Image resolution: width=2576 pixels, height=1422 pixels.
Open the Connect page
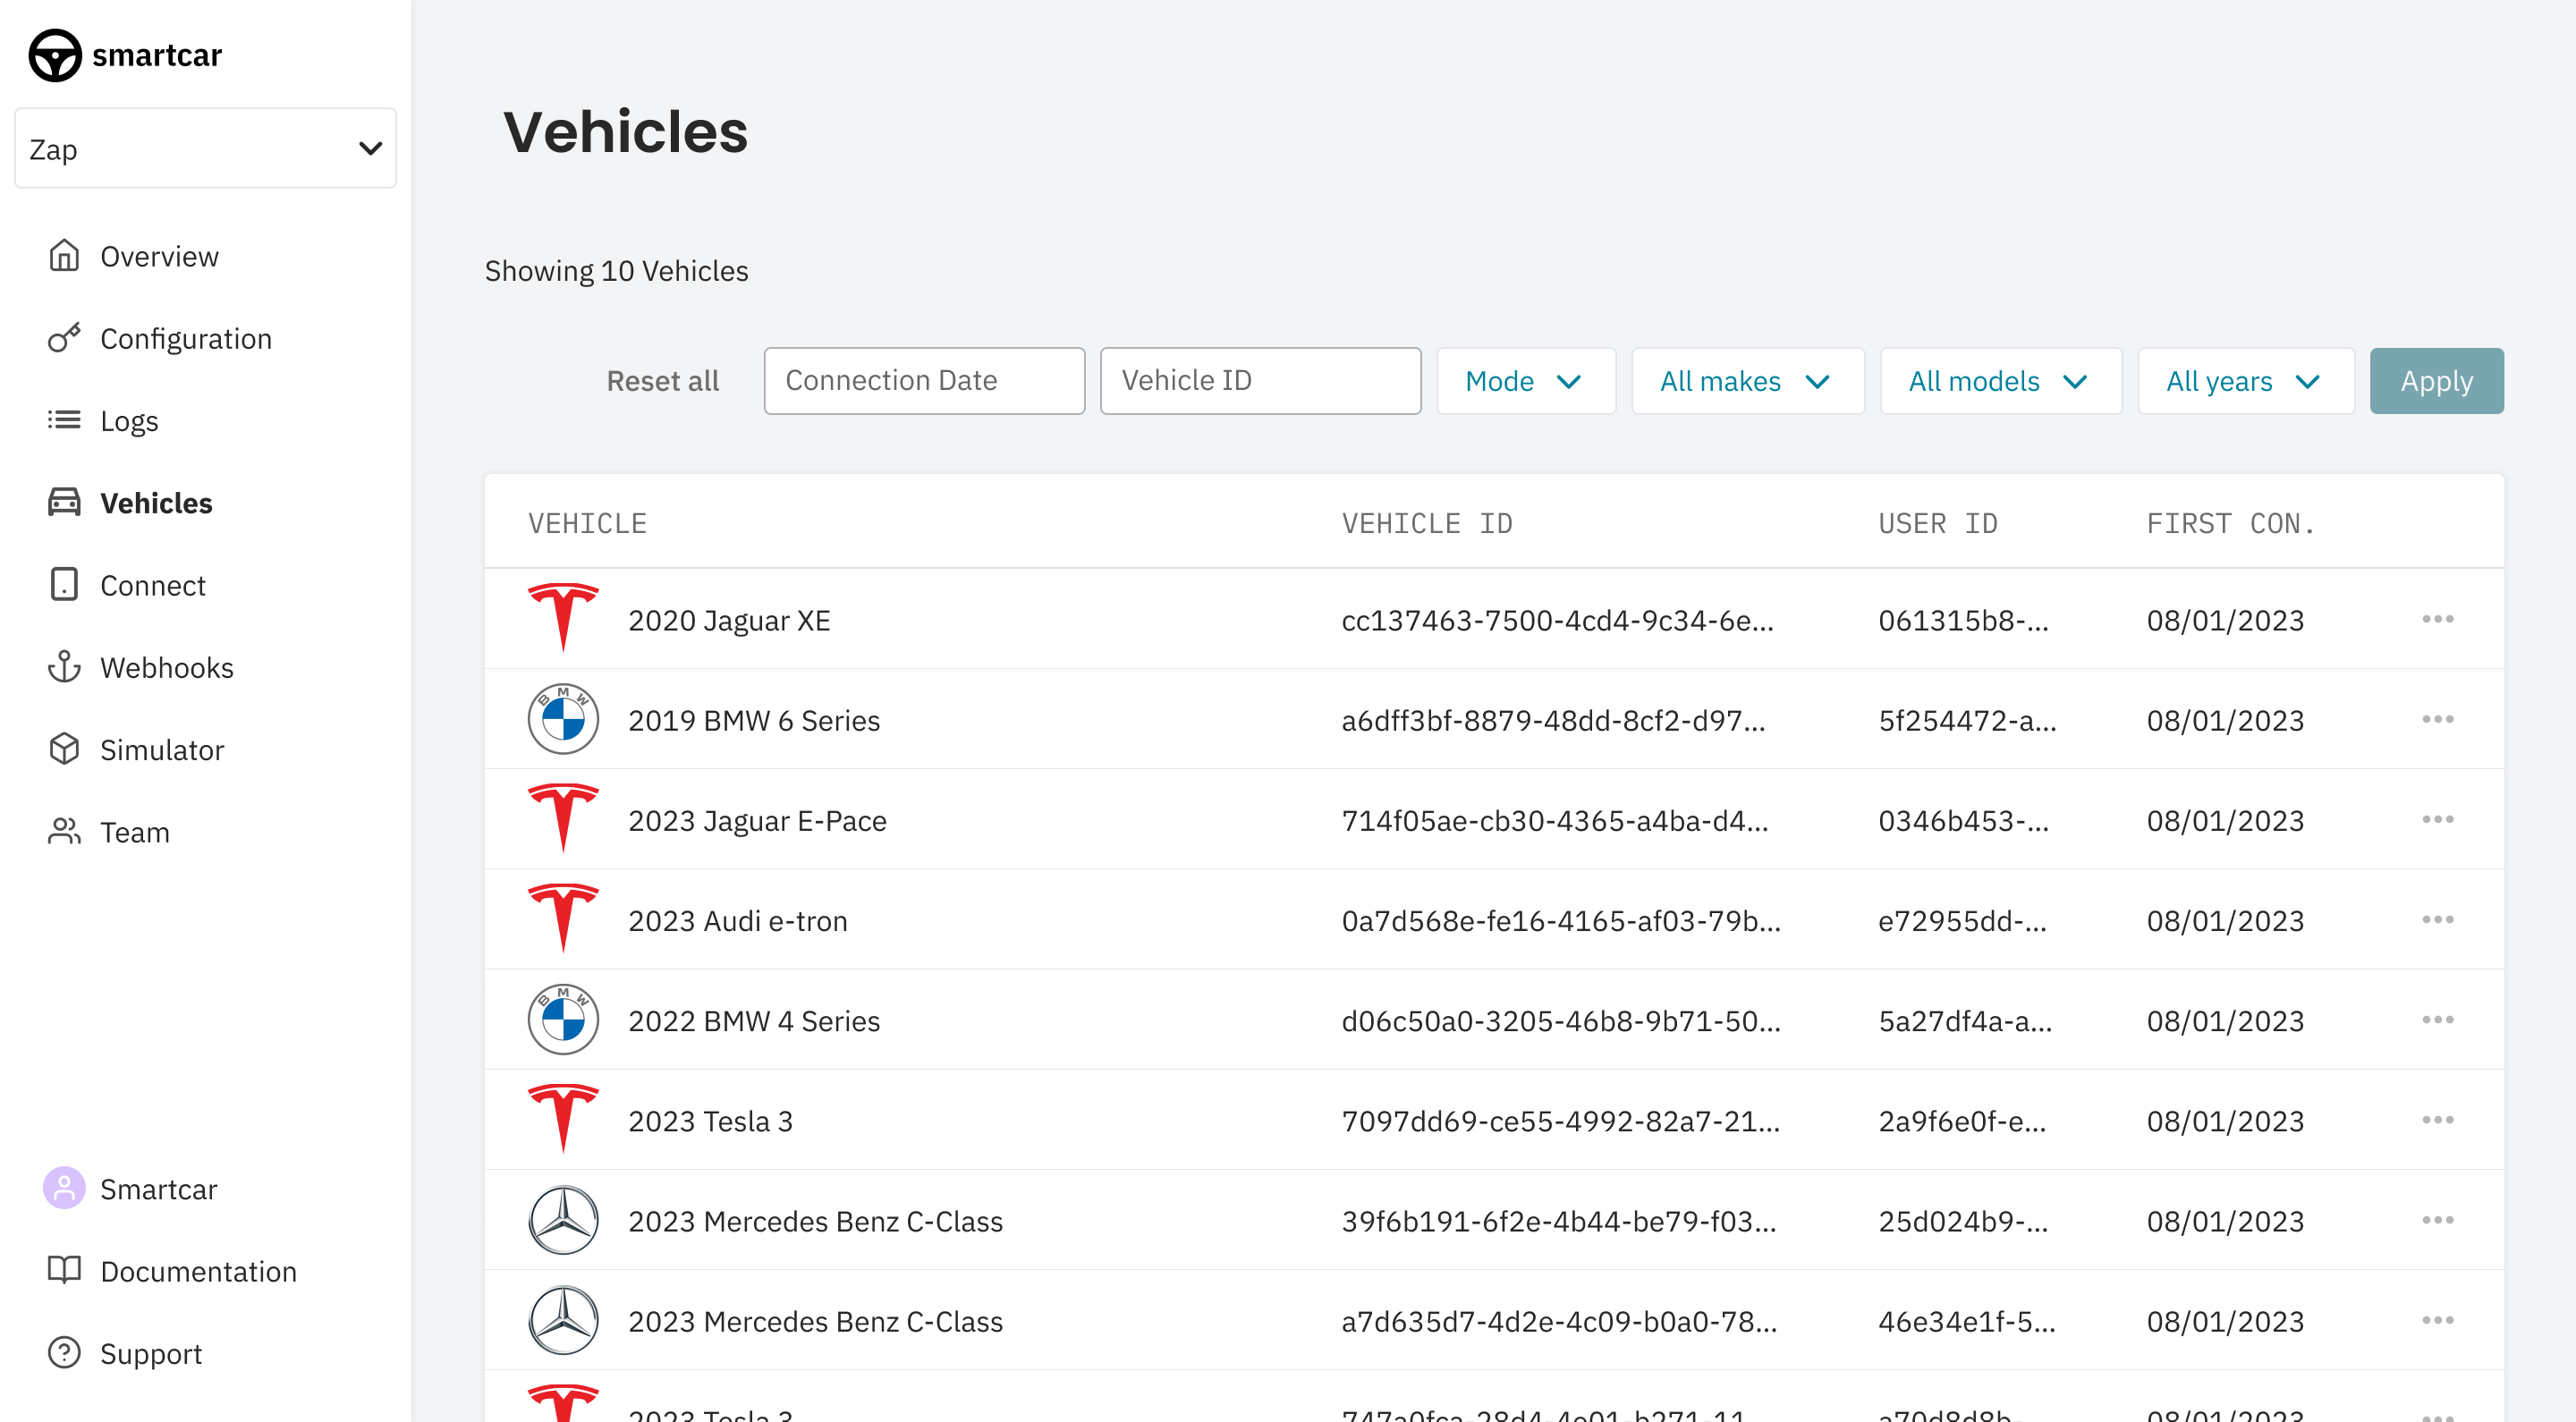pyautogui.click(x=153, y=585)
